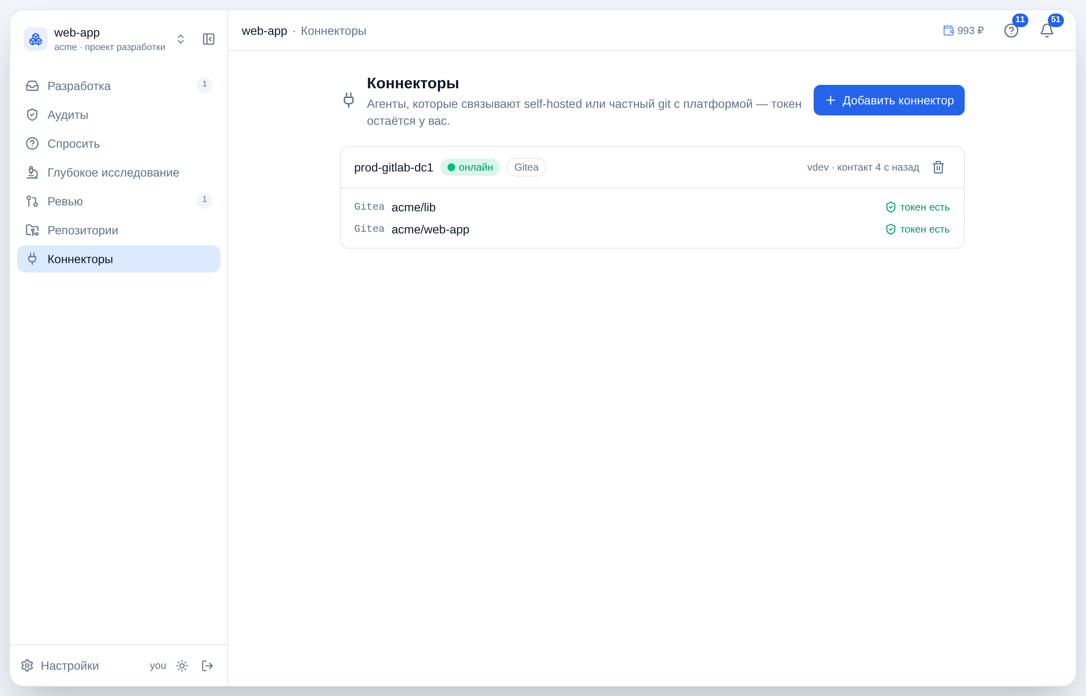This screenshot has height=696, width=1086.
Task: Click the Gitea label before acme/web-app
Action: point(369,229)
